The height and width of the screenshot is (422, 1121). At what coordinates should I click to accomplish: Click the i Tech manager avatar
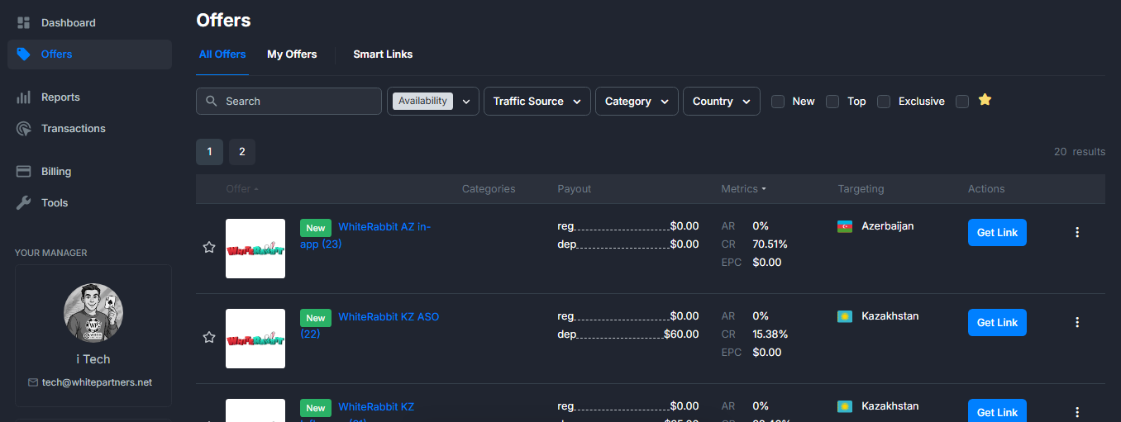(x=93, y=313)
